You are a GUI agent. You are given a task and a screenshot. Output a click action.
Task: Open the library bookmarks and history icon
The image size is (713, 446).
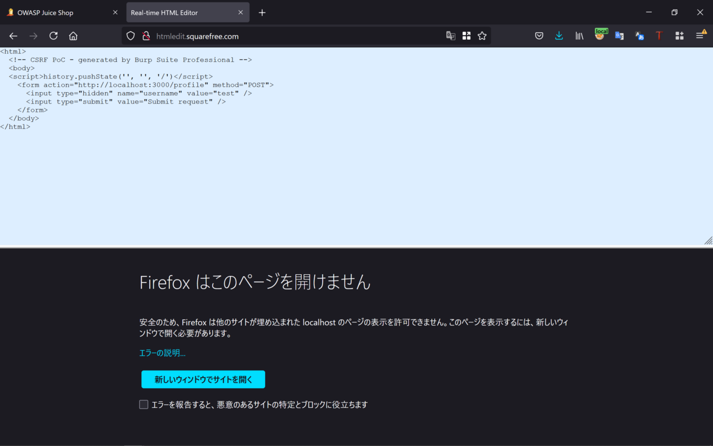tap(579, 36)
